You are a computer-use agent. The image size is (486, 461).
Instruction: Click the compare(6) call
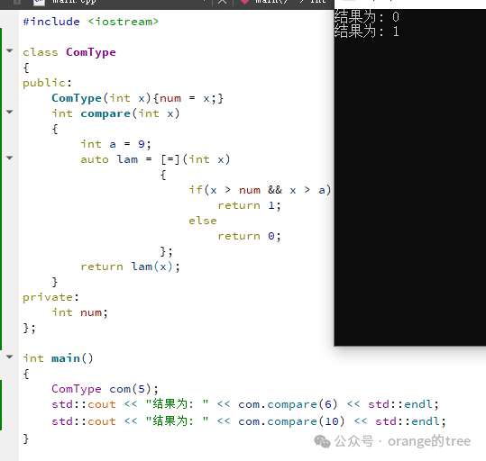point(302,404)
